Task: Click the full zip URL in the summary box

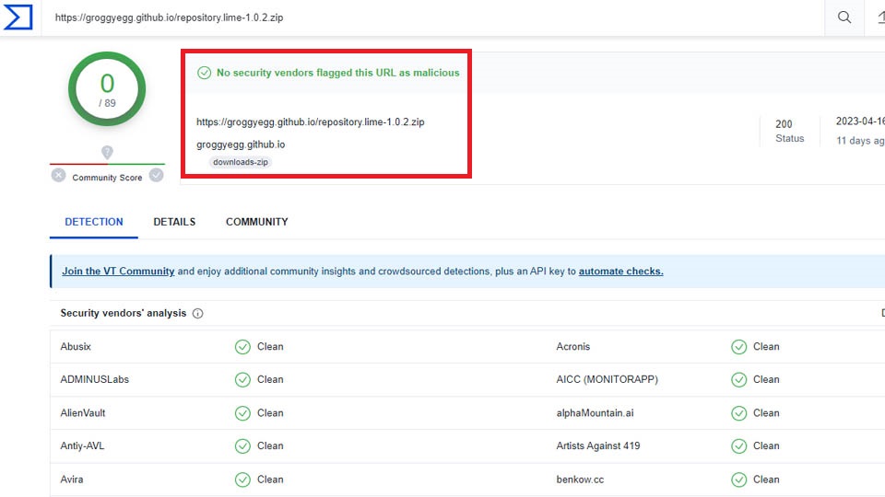Action: click(311, 122)
